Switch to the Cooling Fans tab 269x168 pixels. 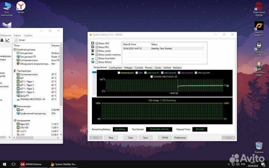click(x=115, y=68)
